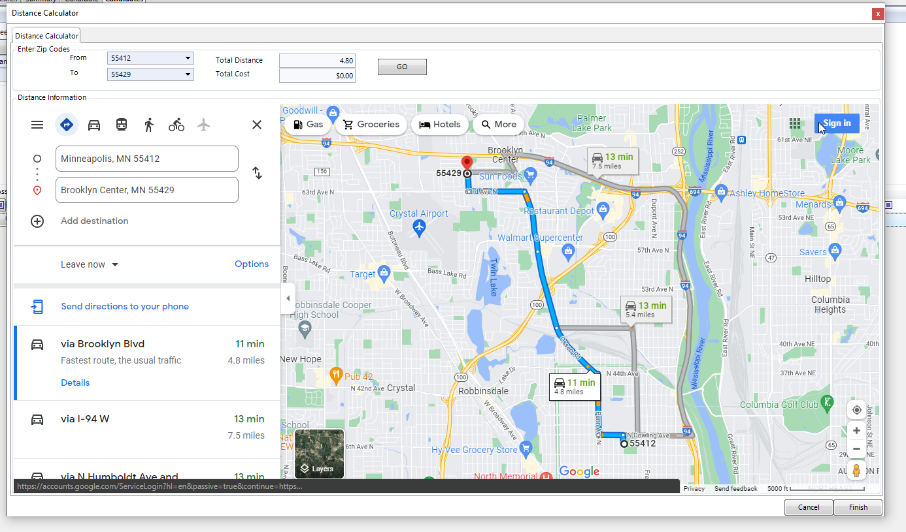This screenshot has width=906, height=532.
Task: Click the Add destination plus icon
Action: (x=37, y=221)
